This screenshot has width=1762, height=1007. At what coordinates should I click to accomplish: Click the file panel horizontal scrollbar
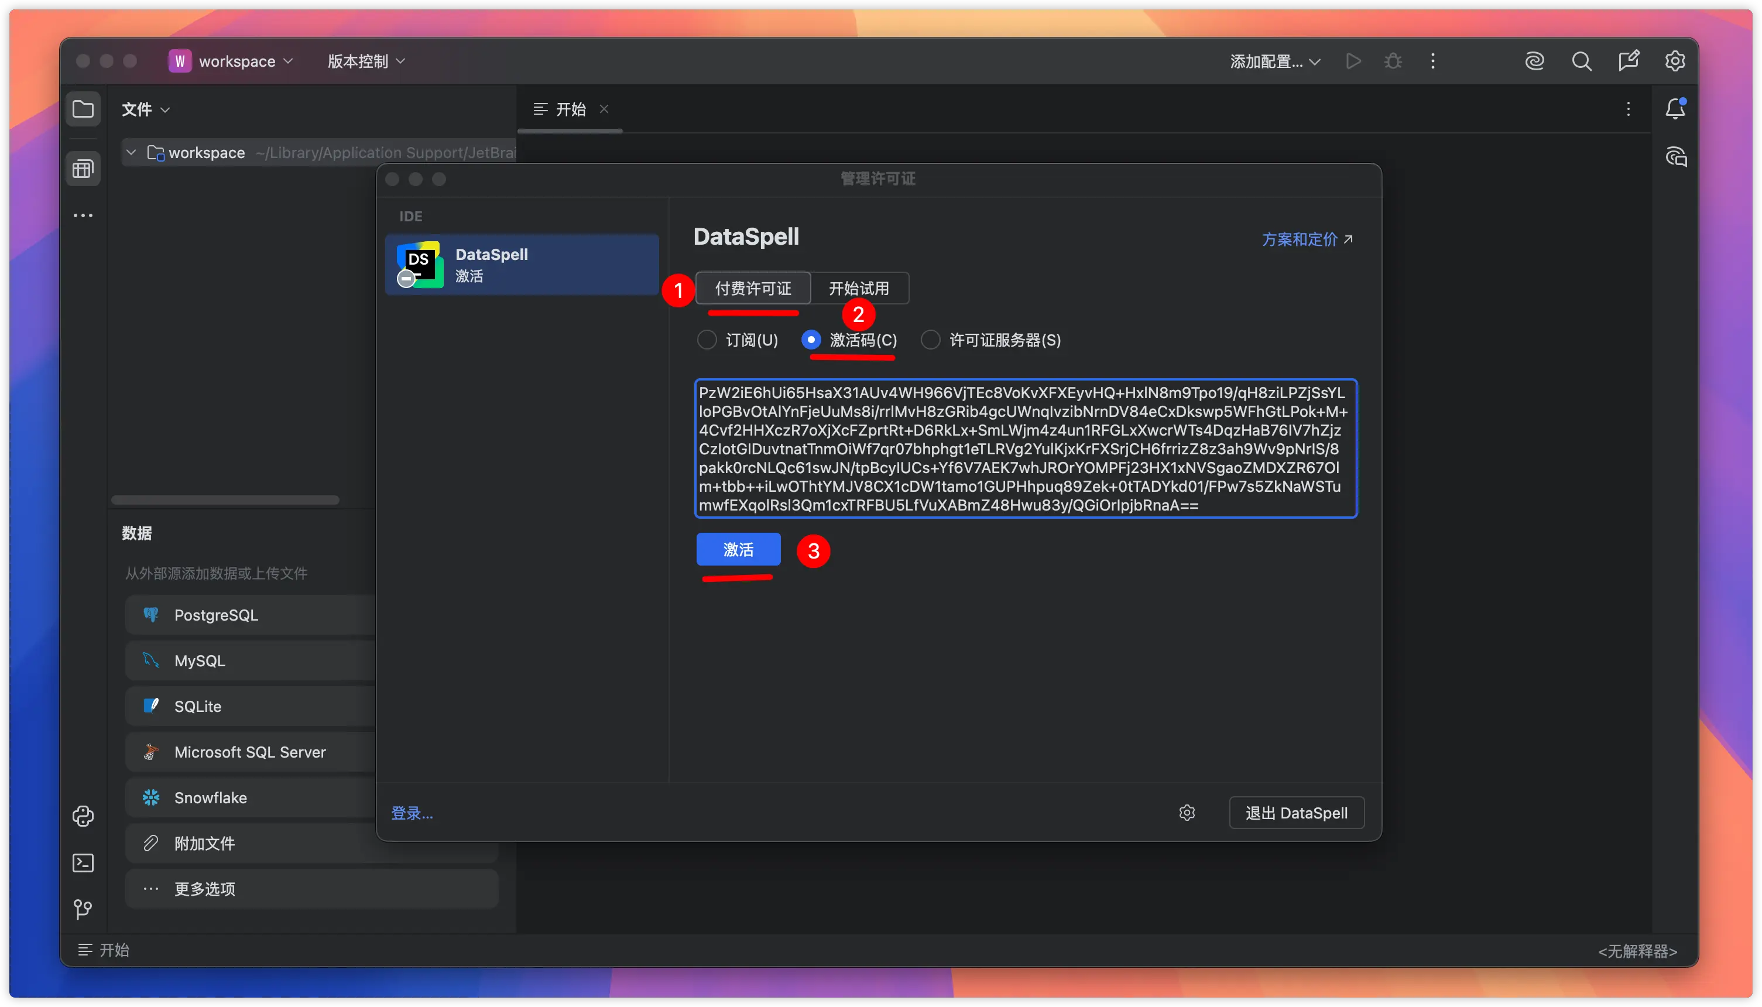coord(225,500)
